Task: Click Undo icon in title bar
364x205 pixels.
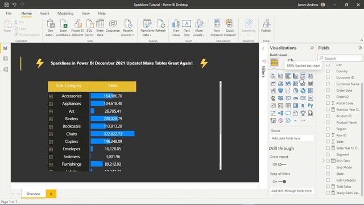Action: click(x=14, y=5)
